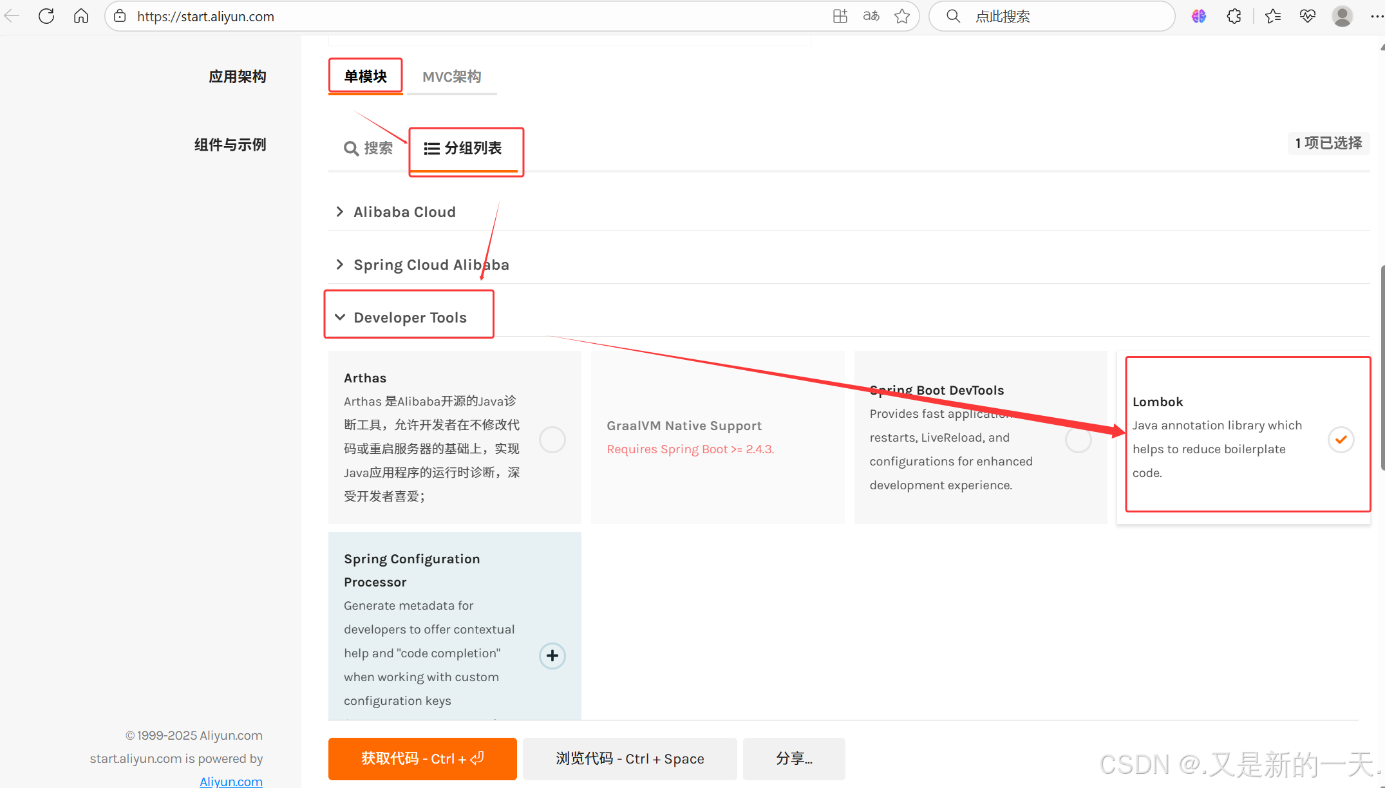The width and height of the screenshot is (1385, 788).
Task: View site info lock icon
Action: 120,16
